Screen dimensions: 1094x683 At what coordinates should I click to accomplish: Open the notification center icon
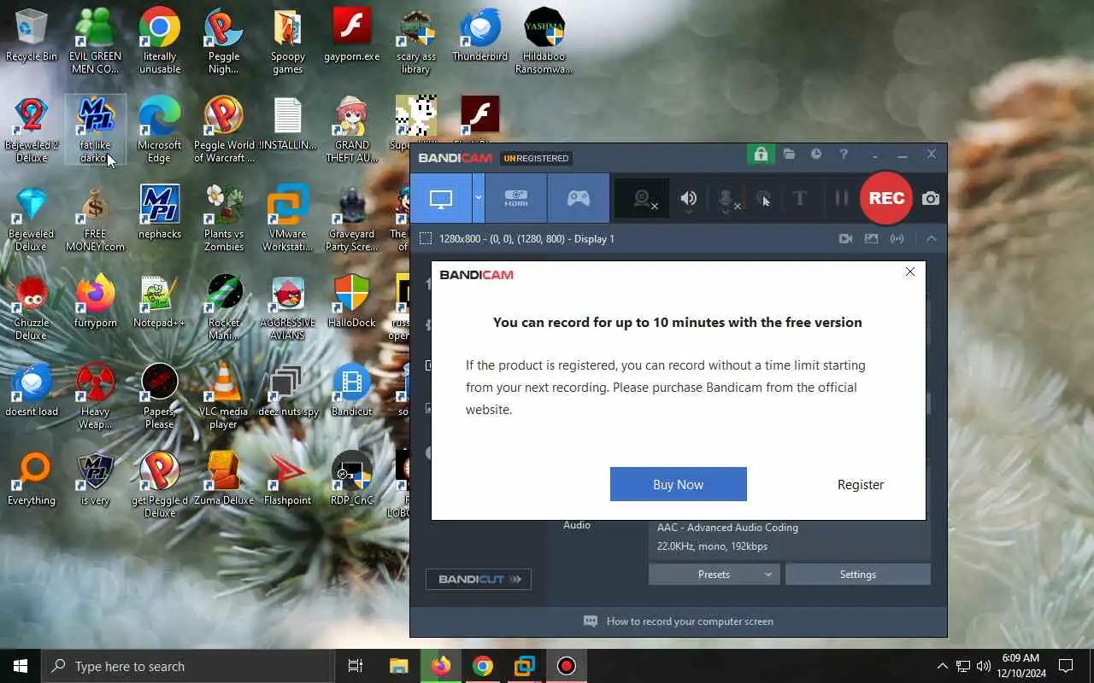1066,666
